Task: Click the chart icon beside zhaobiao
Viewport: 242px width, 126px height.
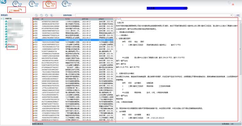Action: click(x=6, y=47)
